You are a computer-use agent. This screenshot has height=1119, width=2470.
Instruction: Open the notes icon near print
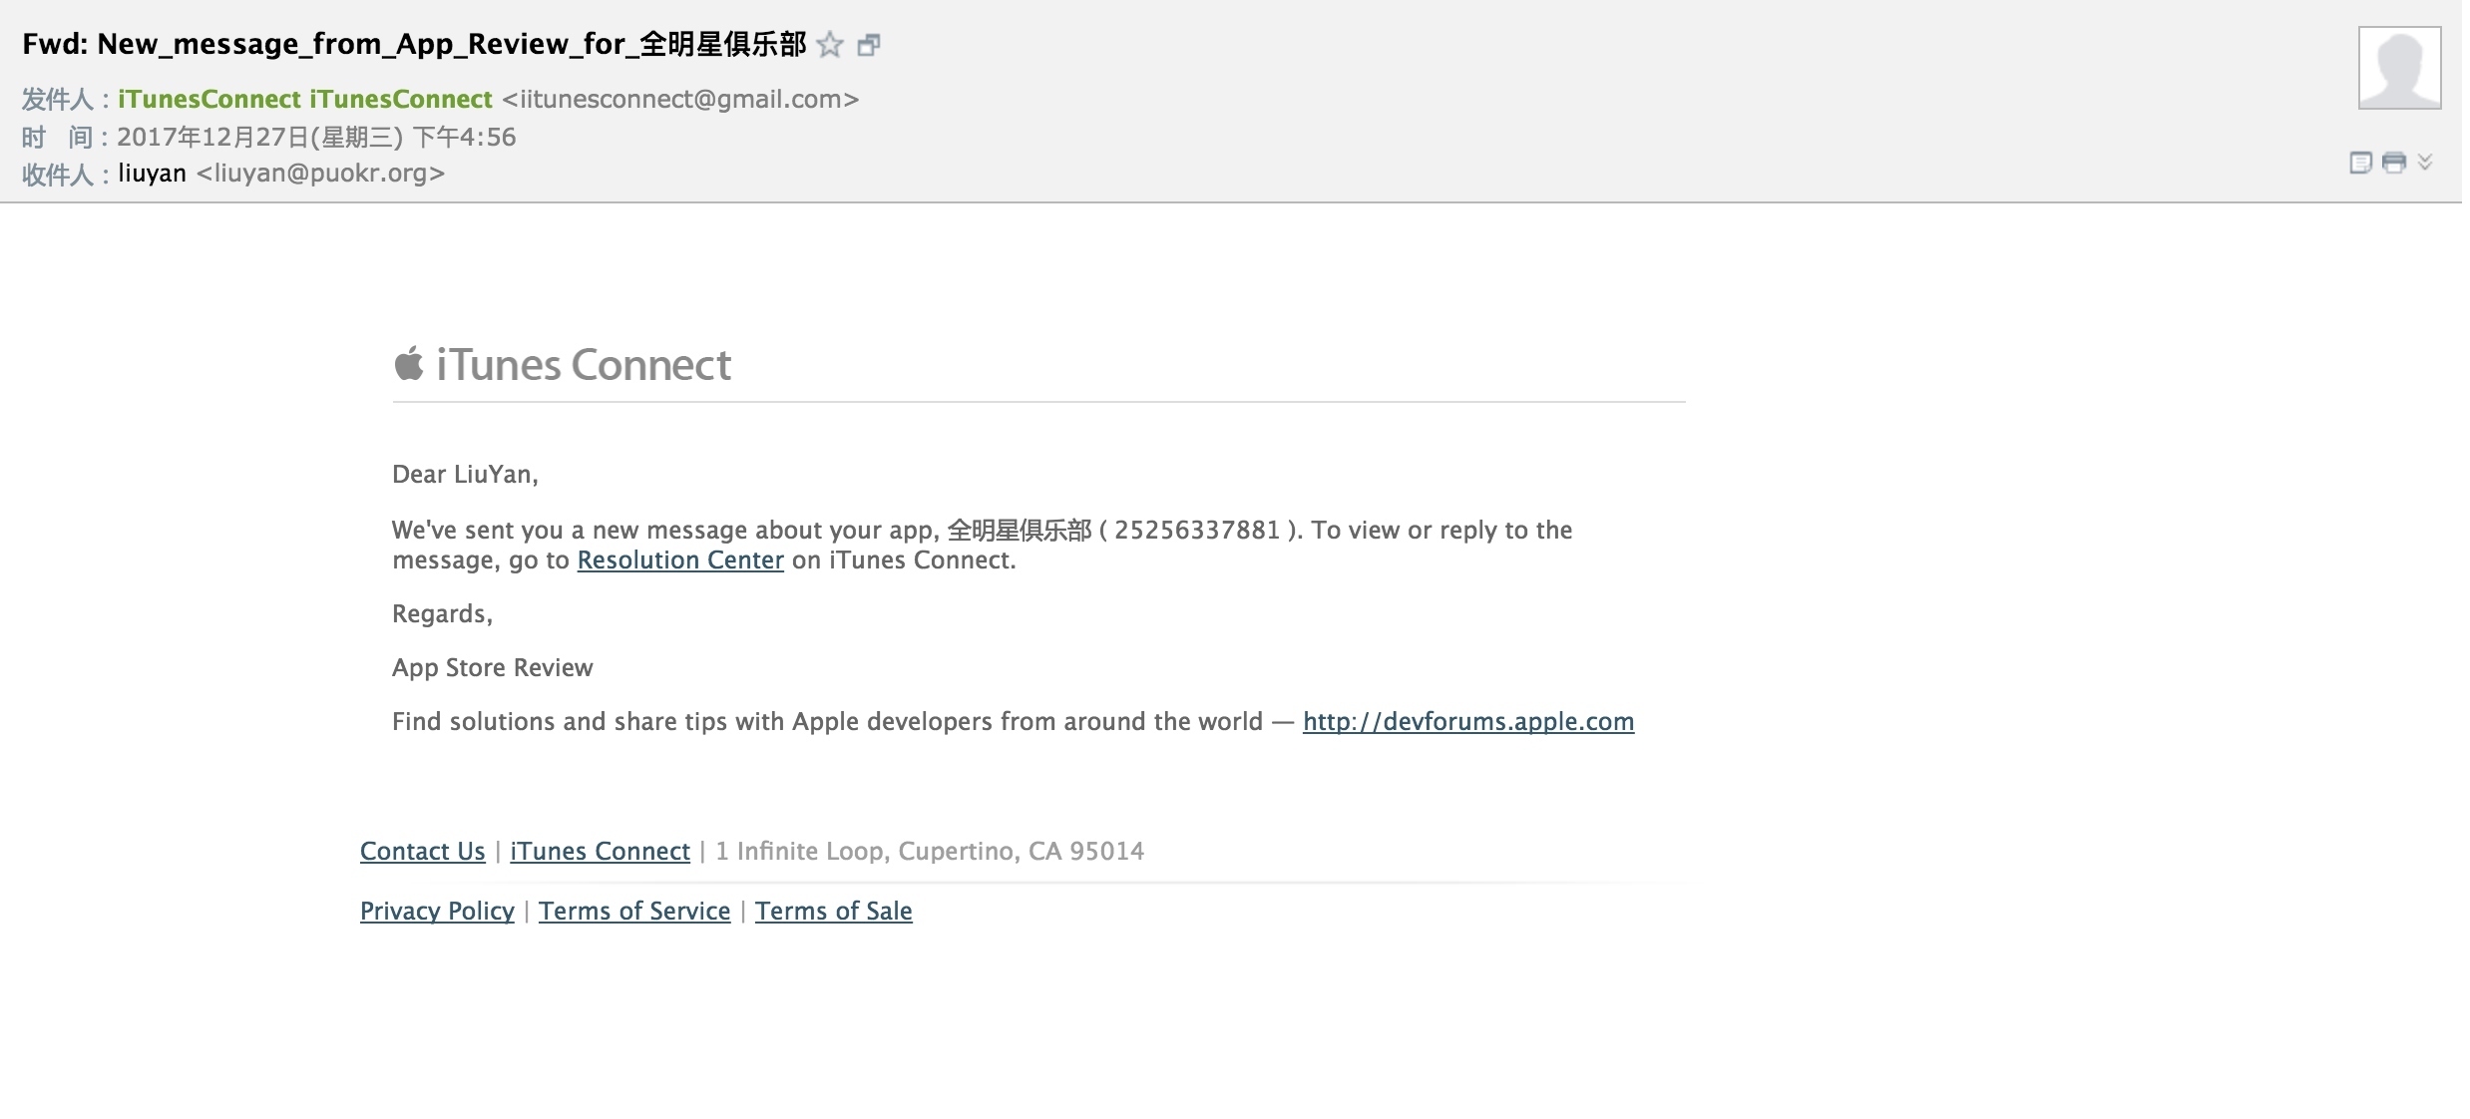pyautogui.click(x=2360, y=163)
